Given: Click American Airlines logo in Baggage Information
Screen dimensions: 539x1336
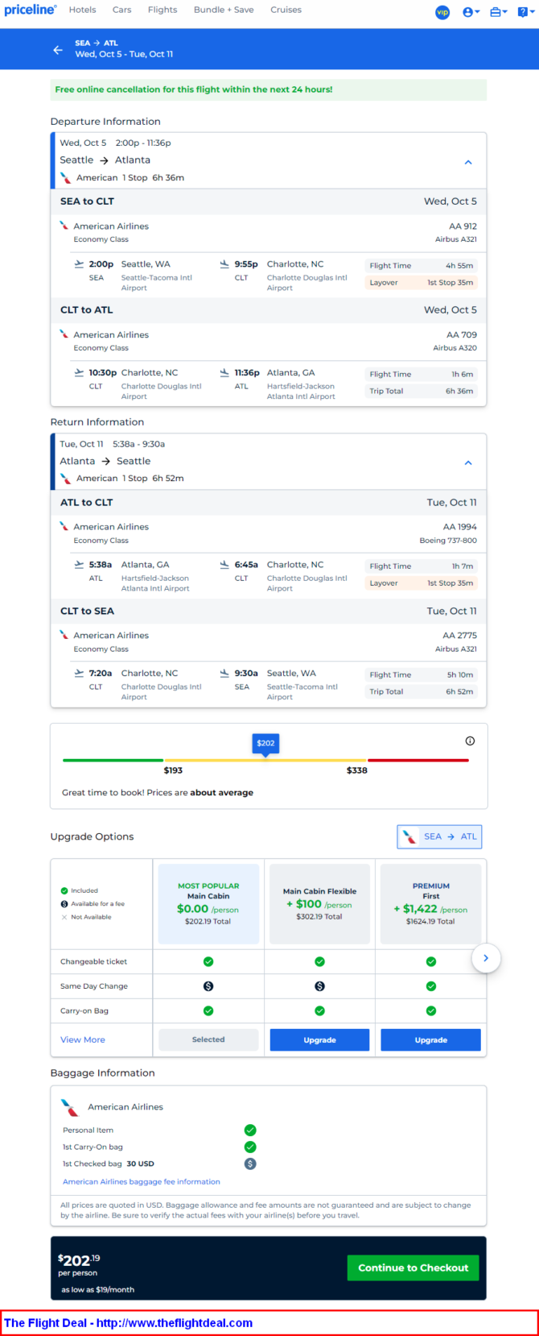Looking at the screenshot, I should point(70,1107).
